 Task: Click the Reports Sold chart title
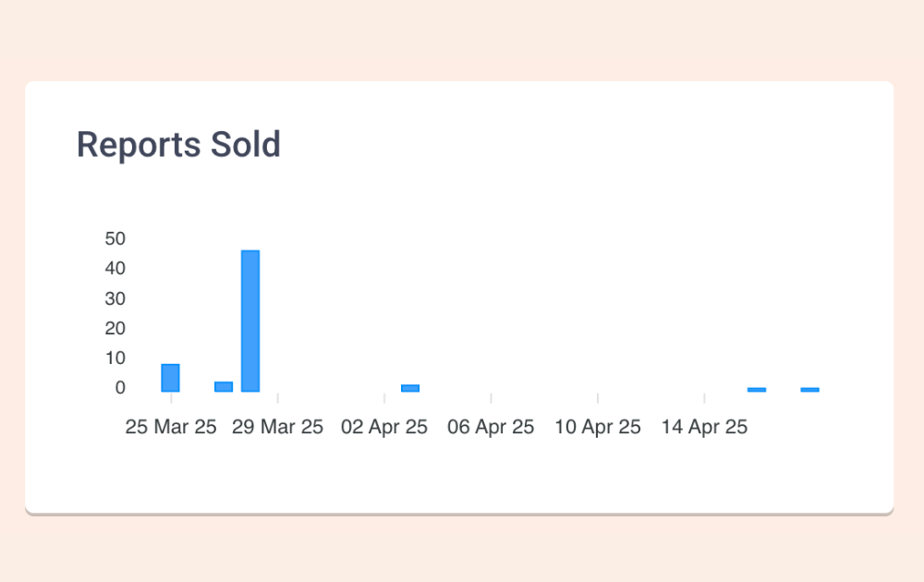[x=178, y=144]
